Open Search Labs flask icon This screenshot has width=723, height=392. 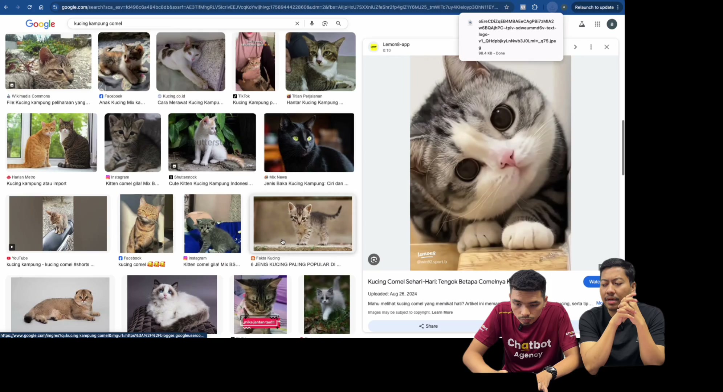coord(582,24)
